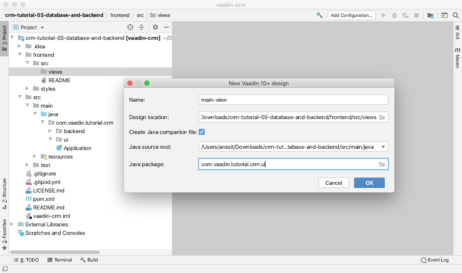
Task: Open Project panel settings gear
Action: pyautogui.click(x=155, y=27)
